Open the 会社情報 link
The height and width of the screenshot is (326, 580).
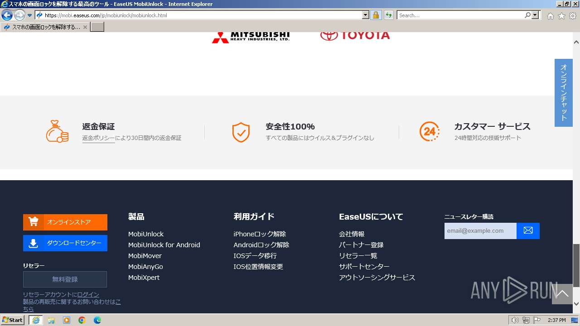[352, 234]
